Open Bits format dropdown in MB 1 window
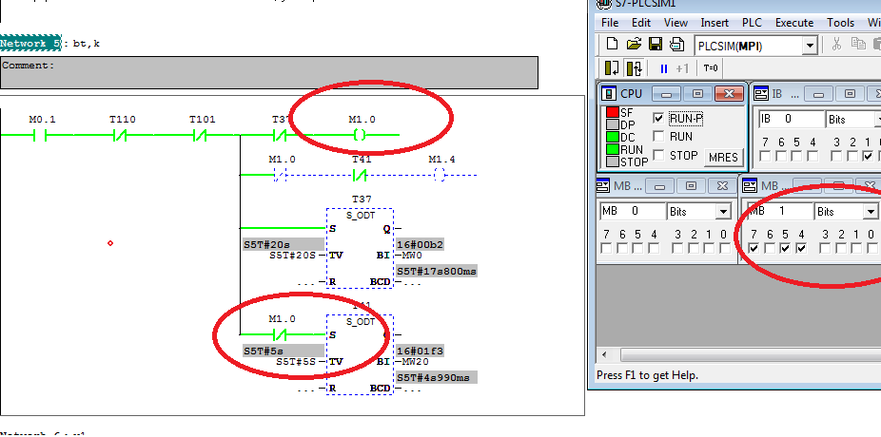This screenshot has height=437, width=881. (871, 212)
